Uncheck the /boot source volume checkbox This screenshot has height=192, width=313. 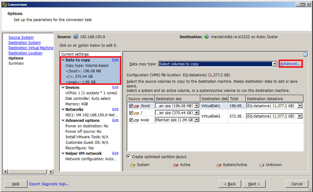131,106
